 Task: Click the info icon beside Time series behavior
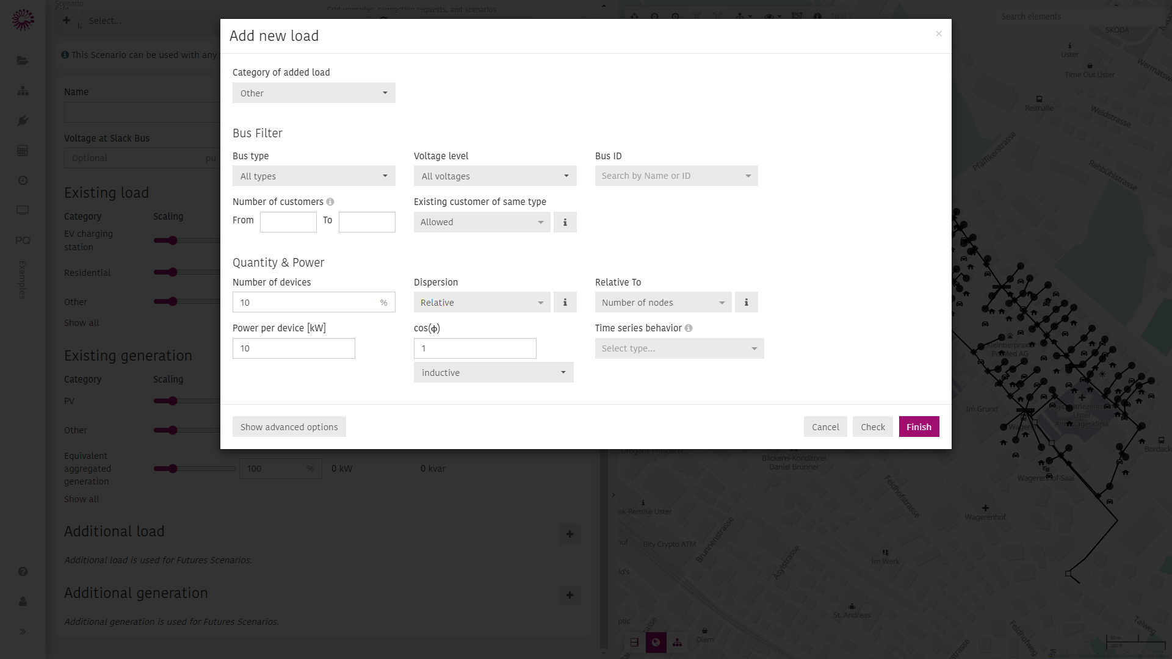pyautogui.click(x=689, y=328)
